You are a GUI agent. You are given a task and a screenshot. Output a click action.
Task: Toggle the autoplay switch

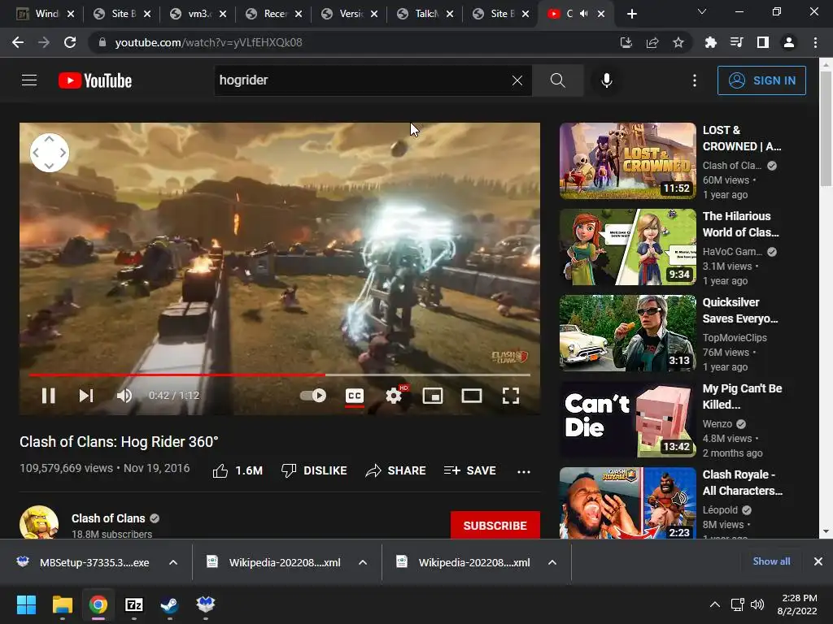313,396
